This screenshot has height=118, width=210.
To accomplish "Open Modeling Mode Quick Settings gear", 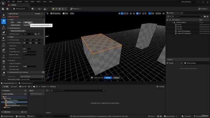I will pos(43,72).
